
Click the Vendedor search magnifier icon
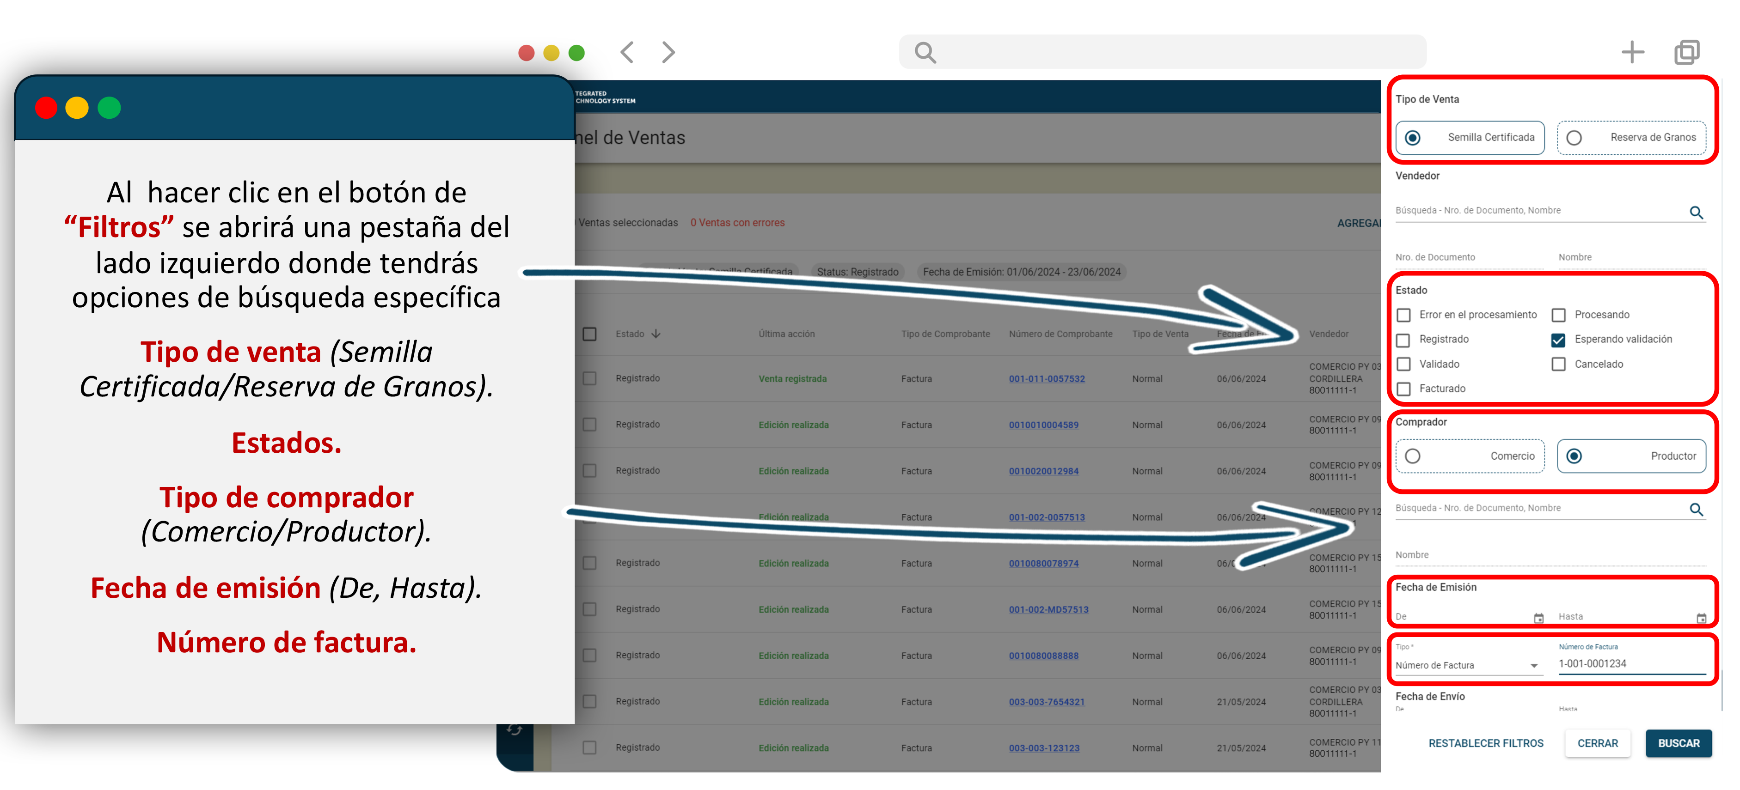[x=1696, y=213]
